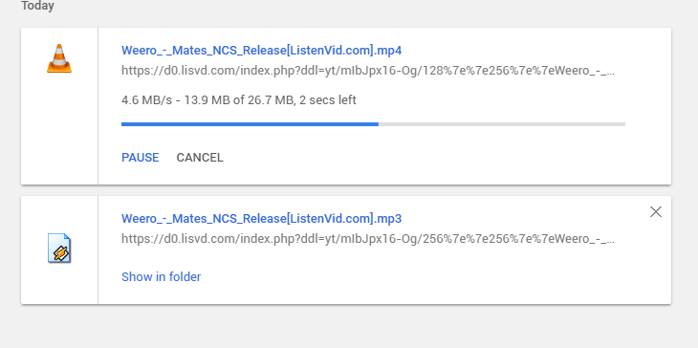Click the gray unfilled part of the progress bar

pos(502,124)
